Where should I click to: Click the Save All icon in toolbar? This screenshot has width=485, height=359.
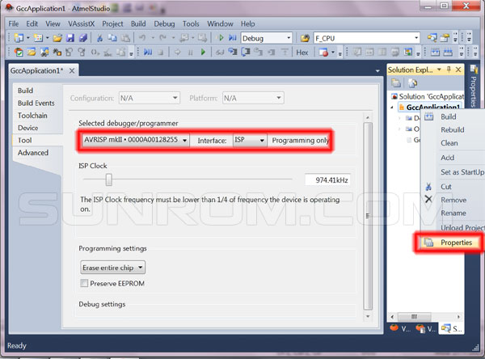point(82,38)
